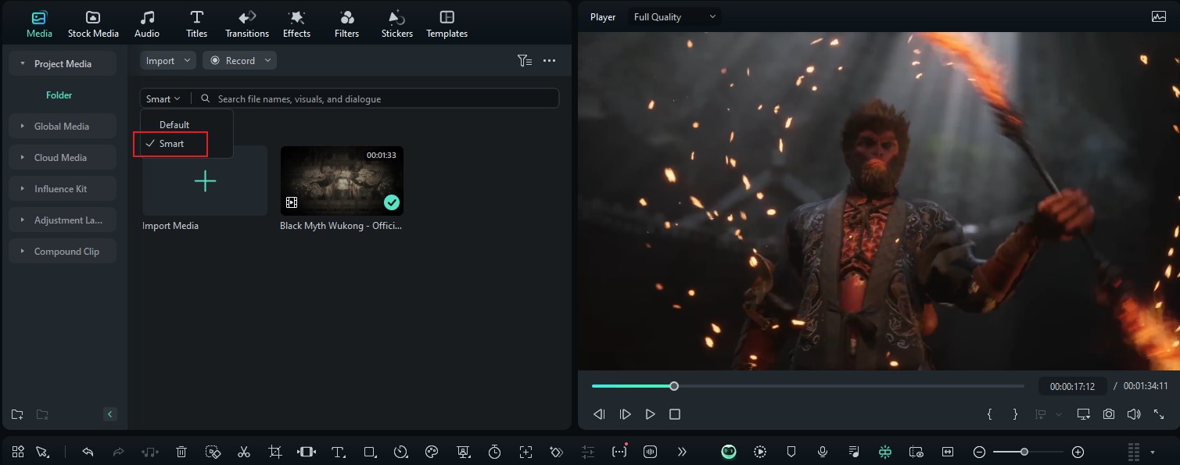Click the current timecode 00:00:17:12

pyautogui.click(x=1072, y=386)
